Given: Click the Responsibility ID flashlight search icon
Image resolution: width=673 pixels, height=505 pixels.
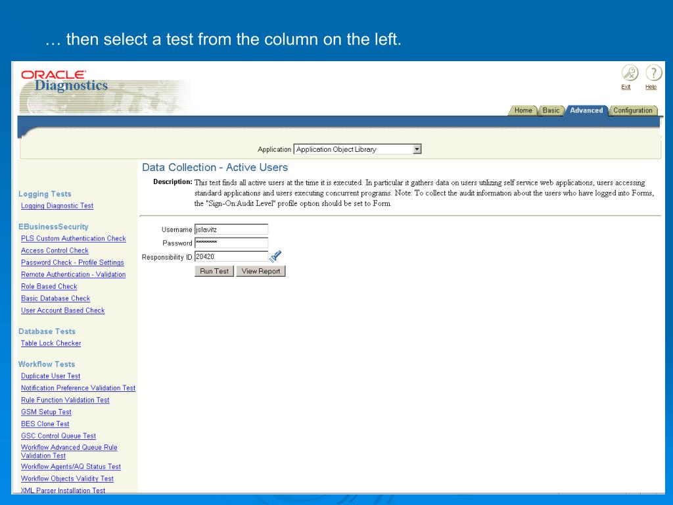Looking at the screenshot, I should coord(275,256).
